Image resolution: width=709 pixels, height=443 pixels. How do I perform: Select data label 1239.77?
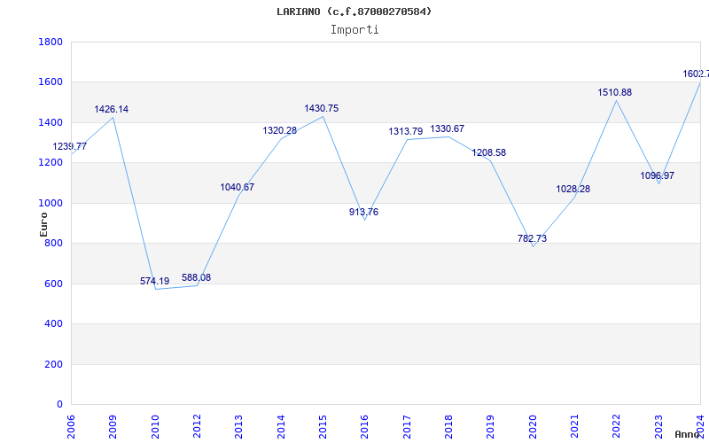(70, 146)
